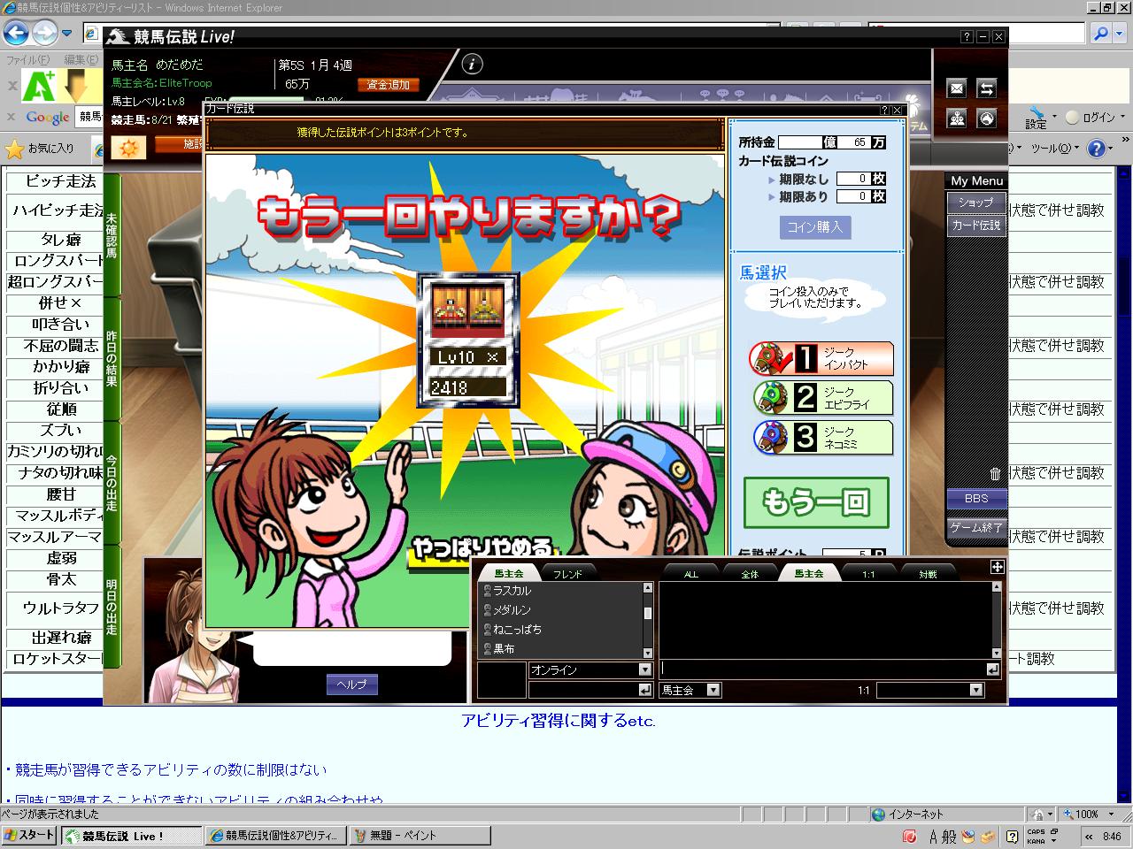Click the ログイン toolbar button
The image size is (1133, 849).
(1091, 117)
